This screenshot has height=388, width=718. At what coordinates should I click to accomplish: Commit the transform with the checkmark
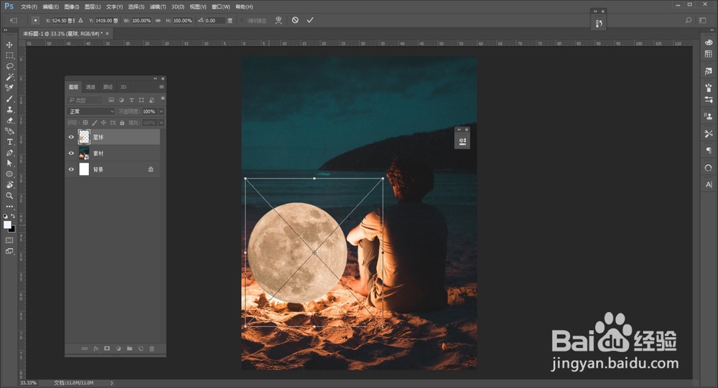point(310,20)
